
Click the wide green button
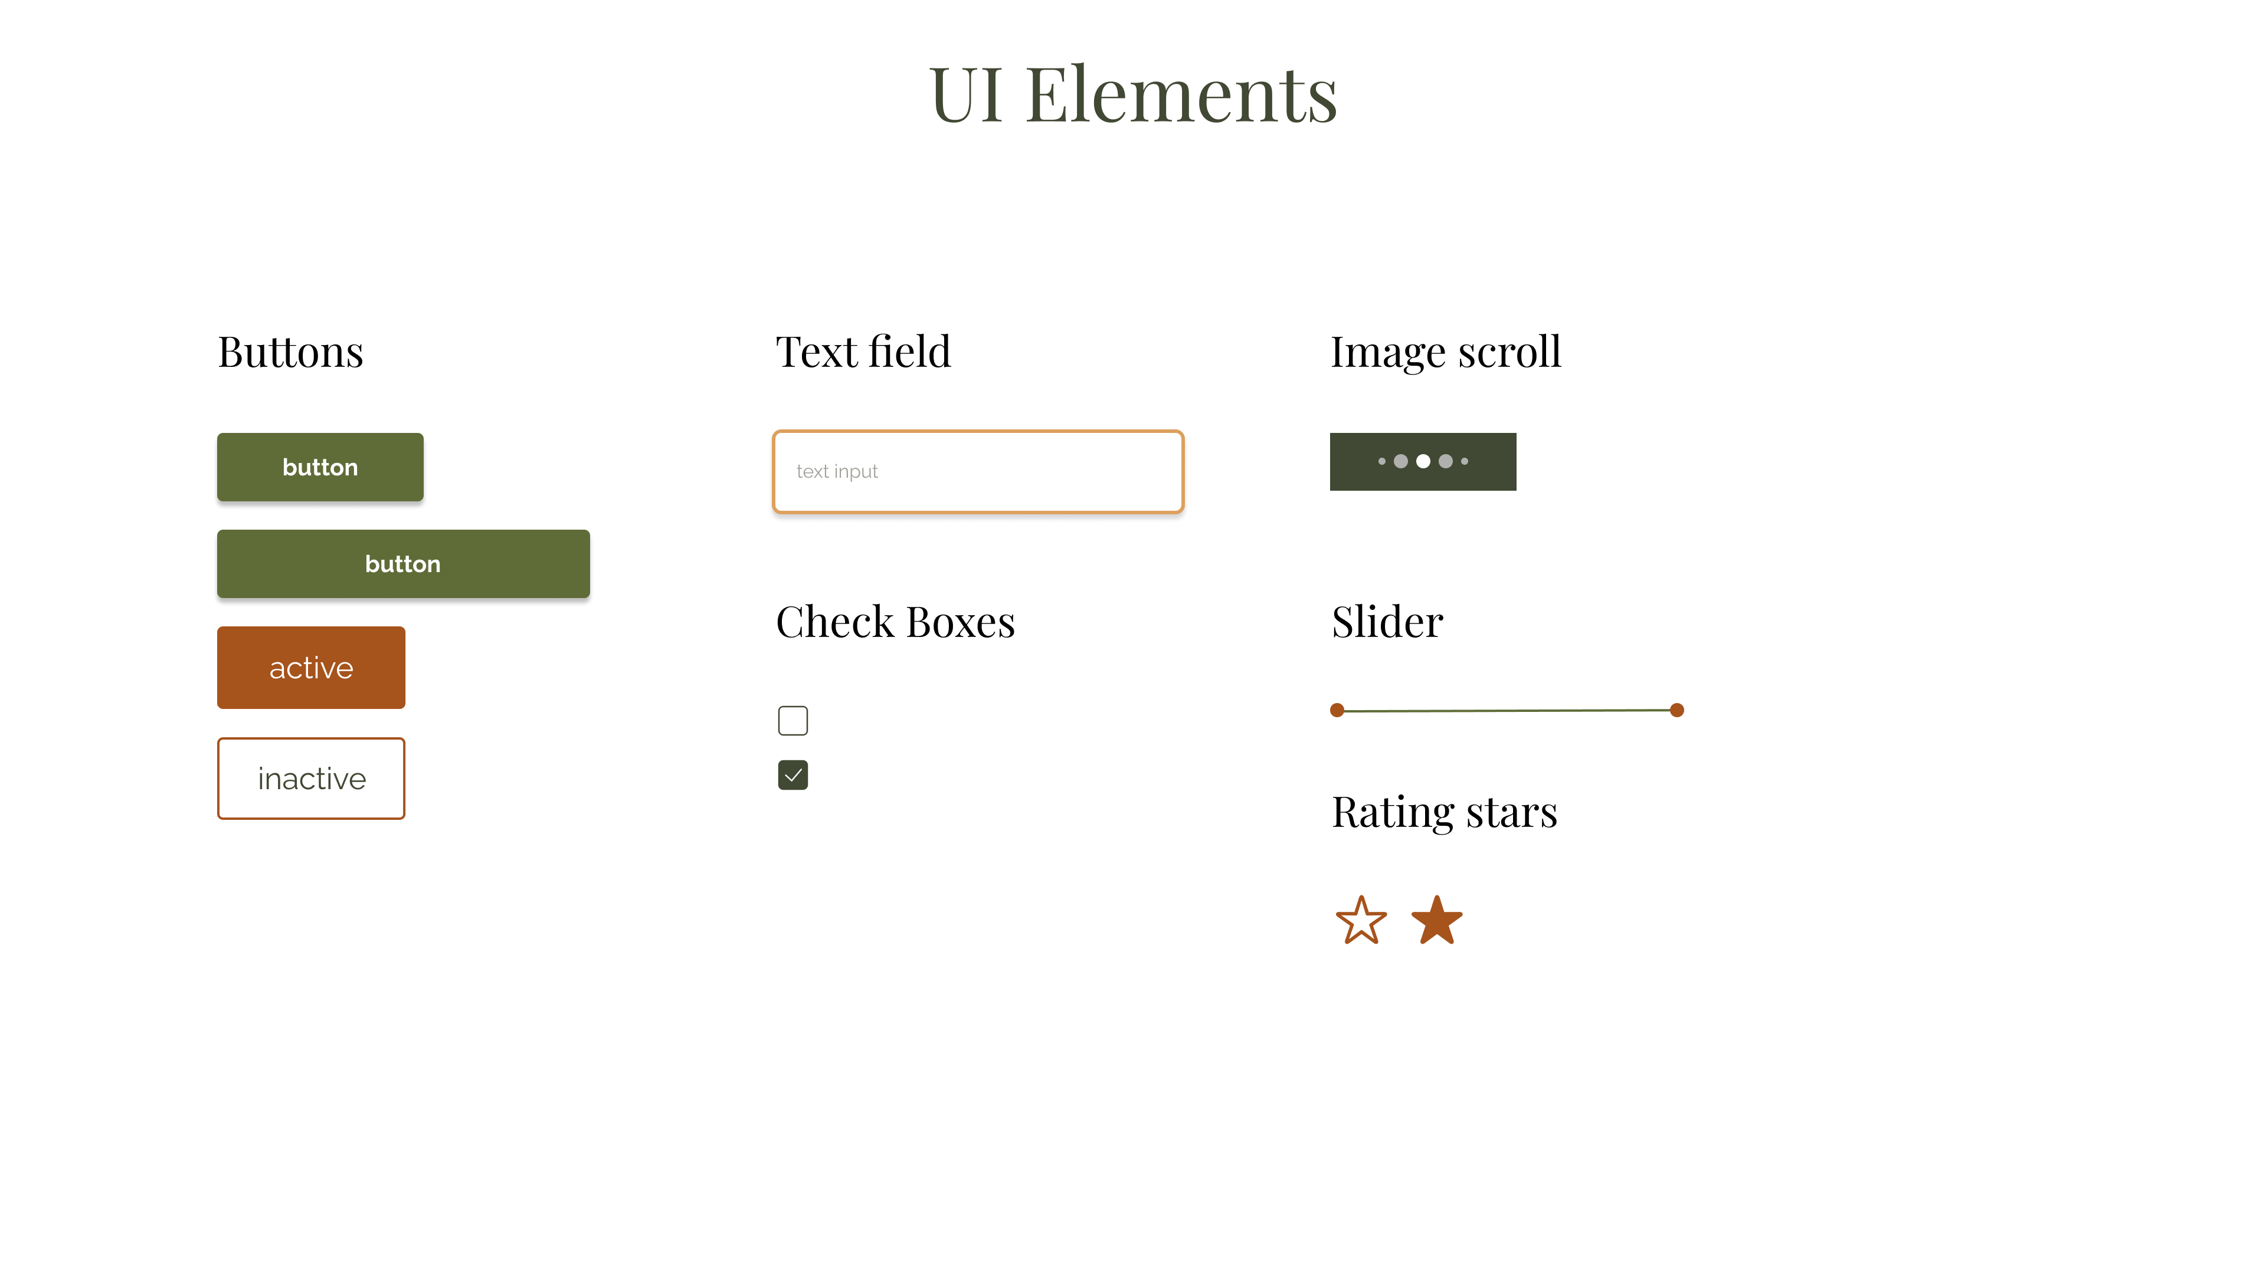(x=403, y=563)
